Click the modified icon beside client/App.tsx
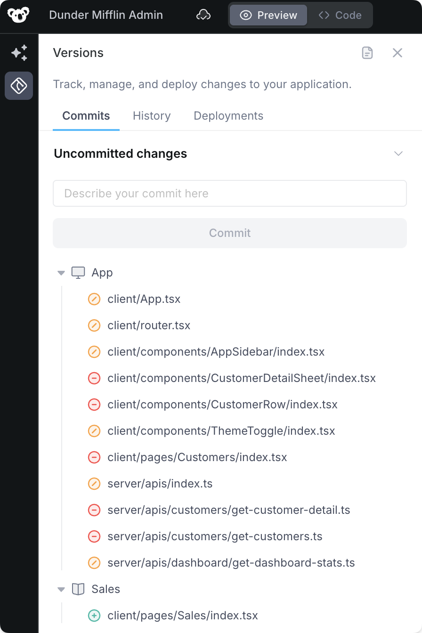The height and width of the screenshot is (633, 422). (x=94, y=299)
